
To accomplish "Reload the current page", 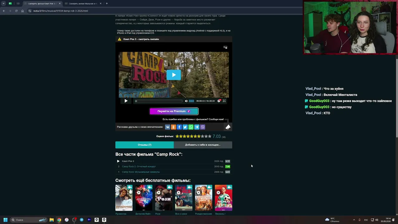I will coord(16,11).
